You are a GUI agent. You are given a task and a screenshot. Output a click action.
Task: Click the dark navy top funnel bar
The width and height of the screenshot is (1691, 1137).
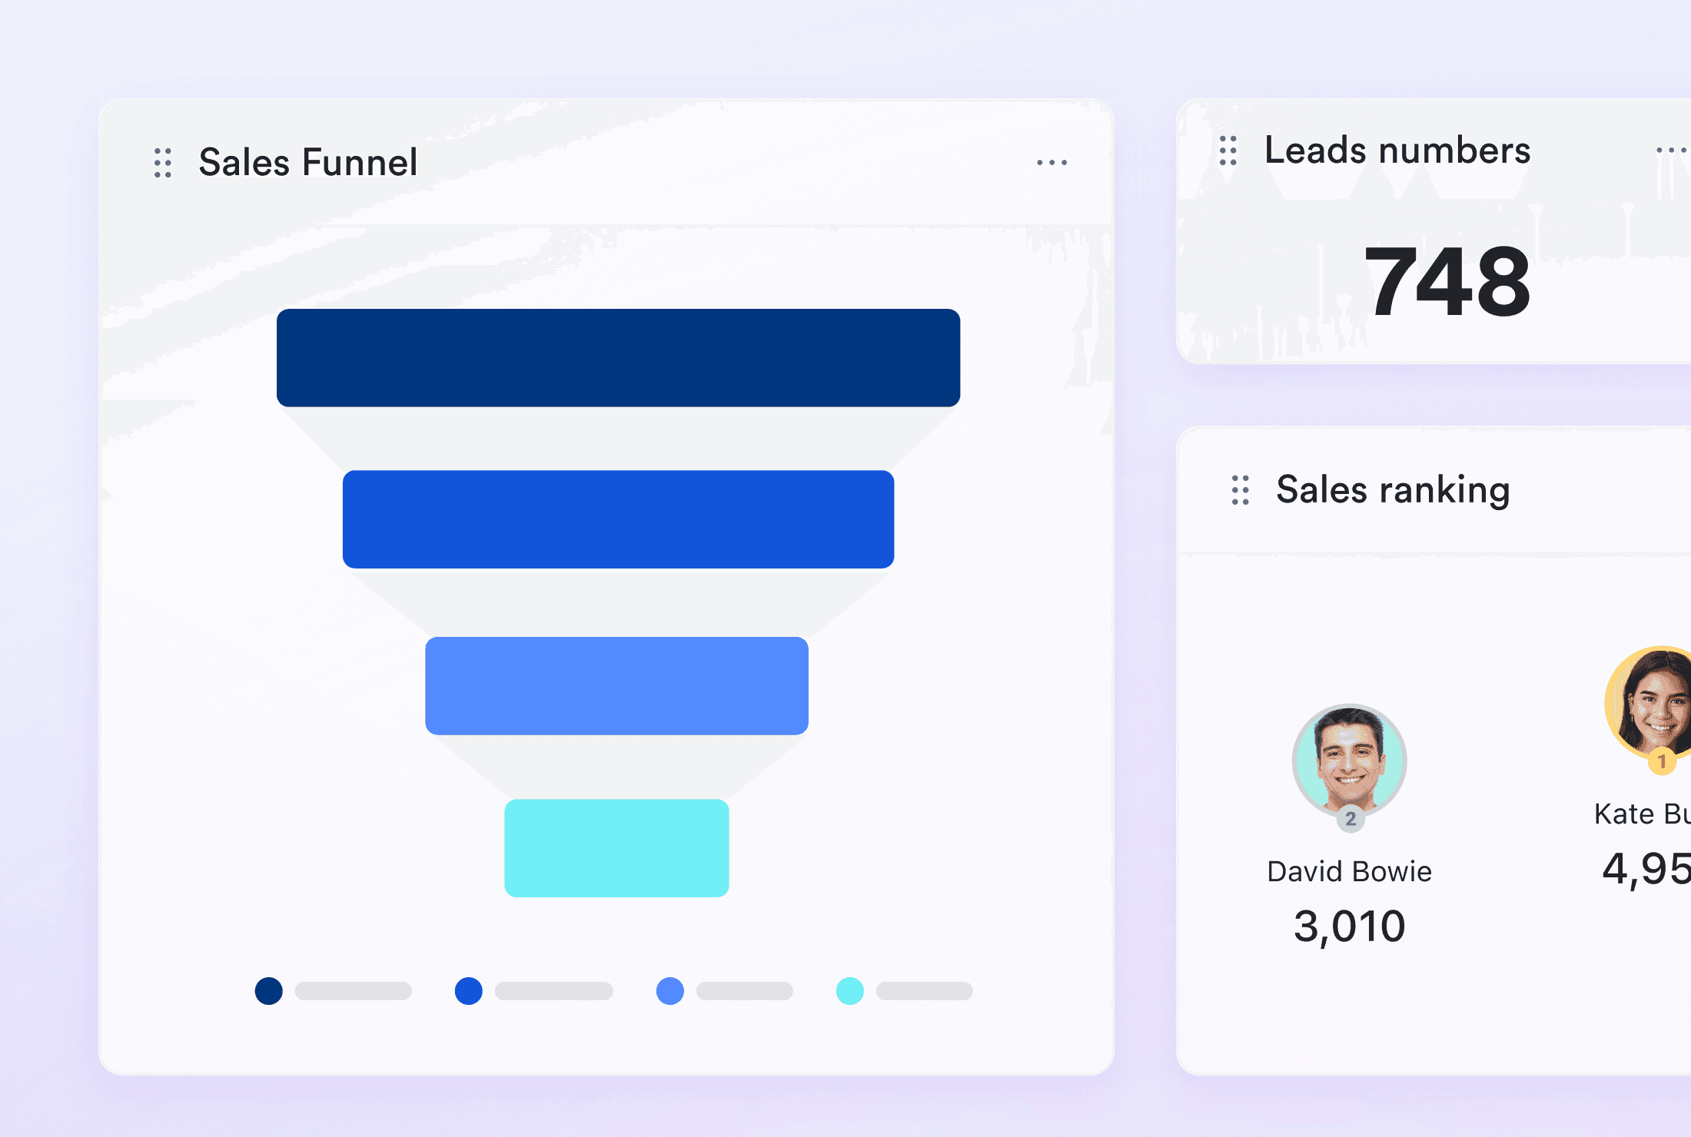pyautogui.click(x=618, y=358)
